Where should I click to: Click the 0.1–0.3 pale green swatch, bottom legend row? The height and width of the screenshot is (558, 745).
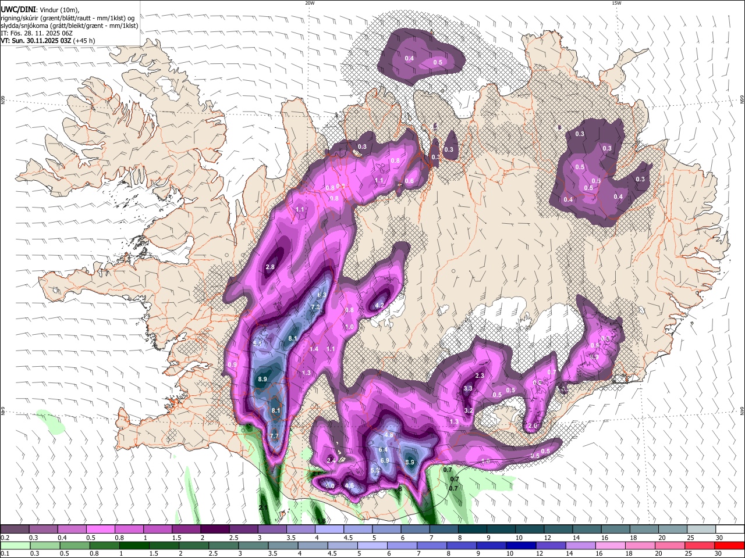(15, 546)
